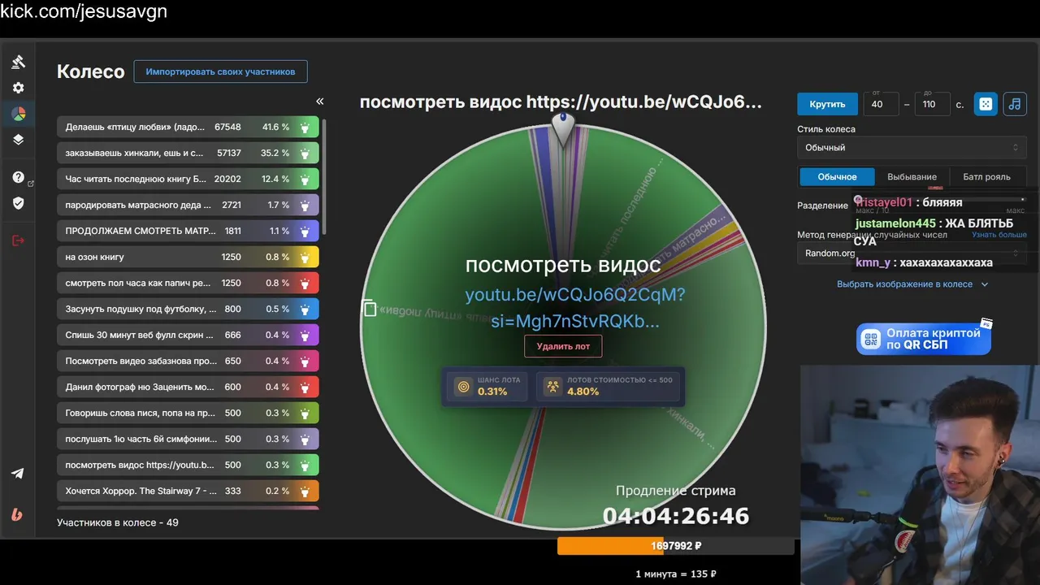Click bulb icon on 'ПРОДОЛЖАЕМ СМОТРЕТЬ МАТР' row
The image size is (1040, 585).
pos(305,232)
